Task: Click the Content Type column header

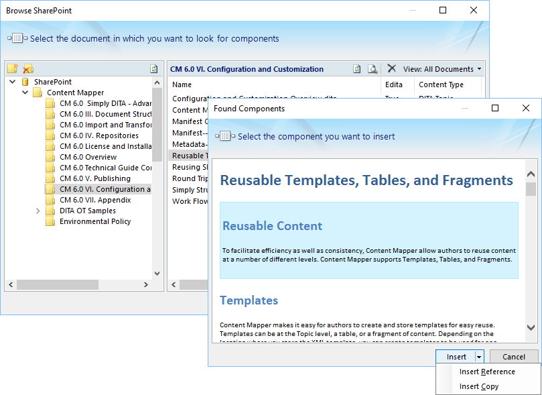Action: click(x=441, y=84)
